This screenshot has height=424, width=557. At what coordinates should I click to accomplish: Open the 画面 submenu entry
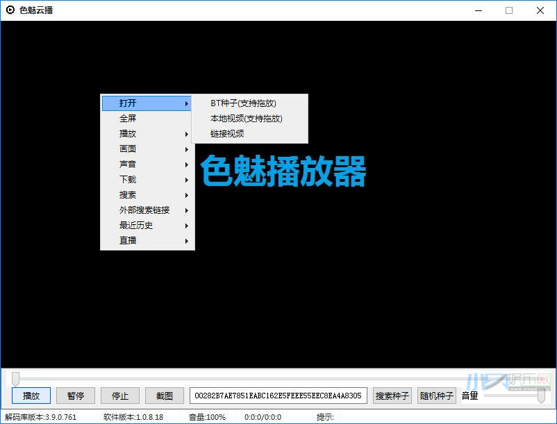(147, 149)
